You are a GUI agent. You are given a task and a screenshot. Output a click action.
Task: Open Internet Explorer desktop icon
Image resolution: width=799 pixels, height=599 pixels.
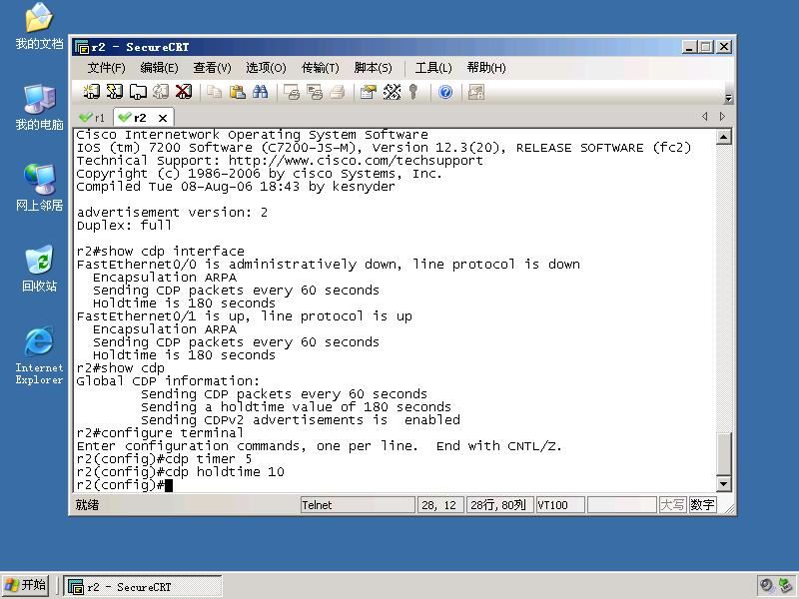39,355
